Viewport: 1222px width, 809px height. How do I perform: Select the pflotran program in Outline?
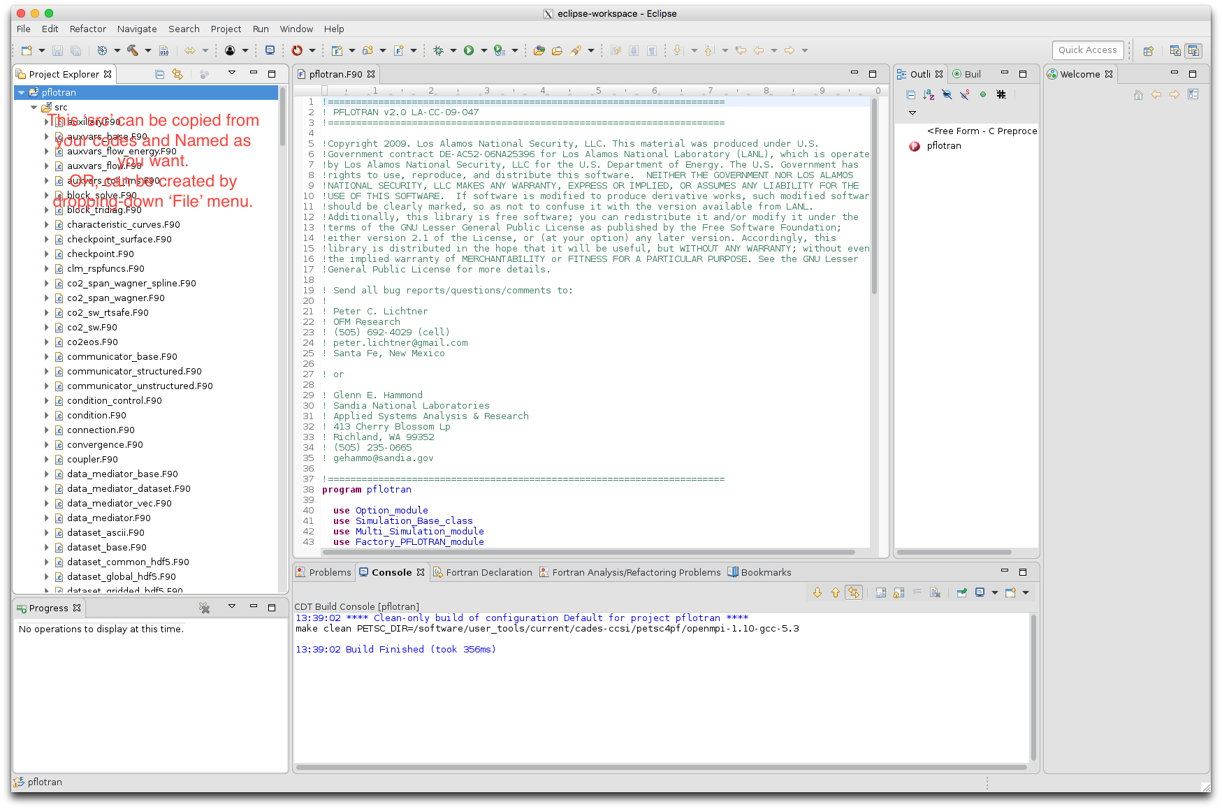pos(943,146)
